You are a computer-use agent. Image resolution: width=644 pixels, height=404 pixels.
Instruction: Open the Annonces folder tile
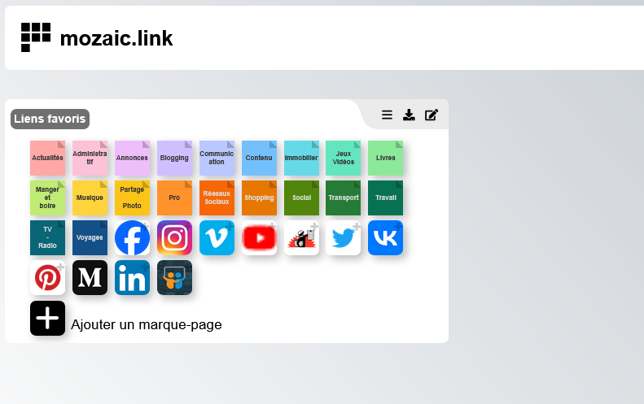pos(132,158)
